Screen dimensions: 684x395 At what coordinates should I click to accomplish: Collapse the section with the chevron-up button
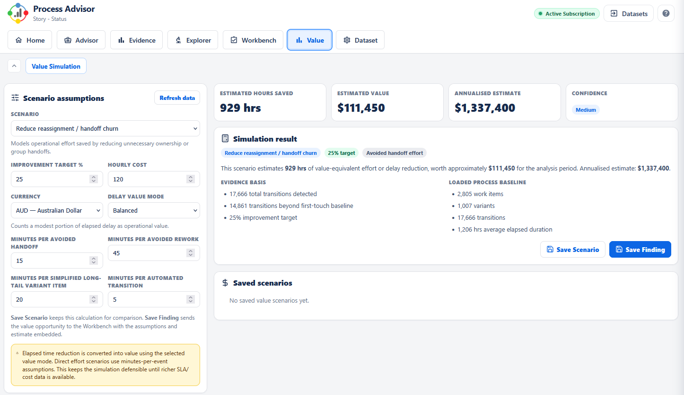[14, 66]
